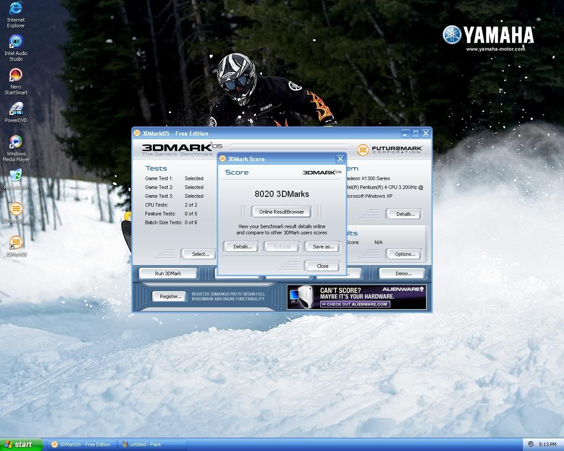Close the 3DMark Score dialog via Close button
The width and height of the screenshot is (564, 451).
coord(323,266)
